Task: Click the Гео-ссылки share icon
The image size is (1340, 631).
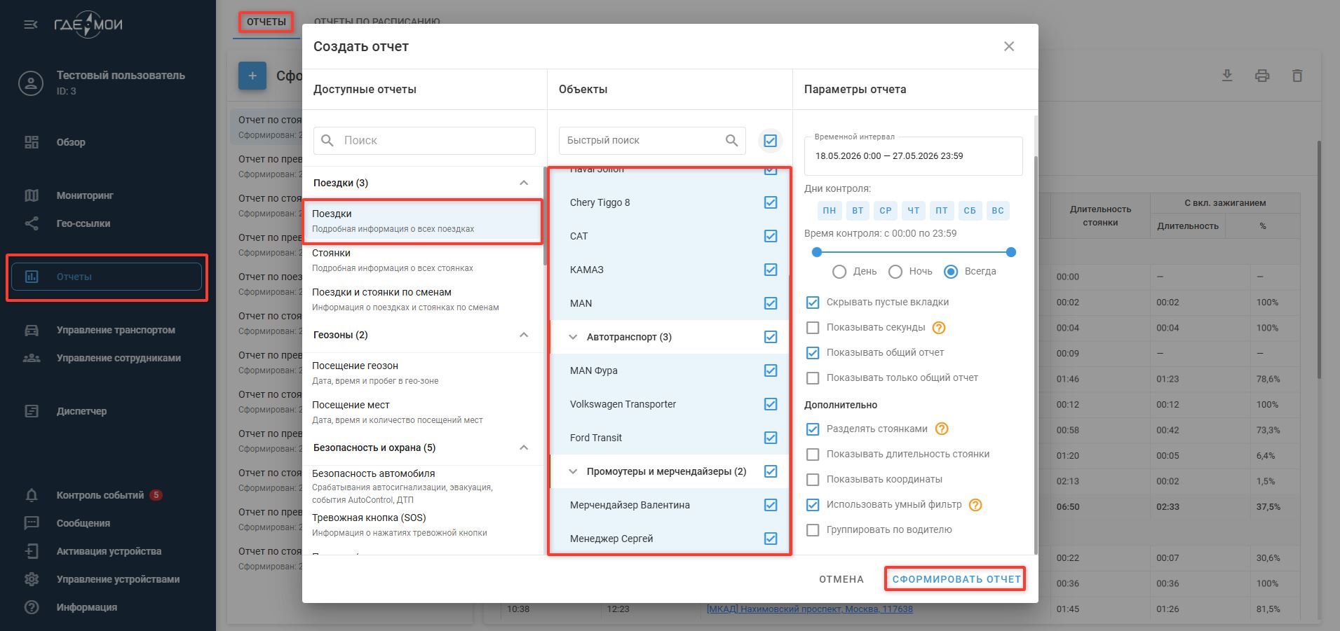Action: [x=32, y=223]
